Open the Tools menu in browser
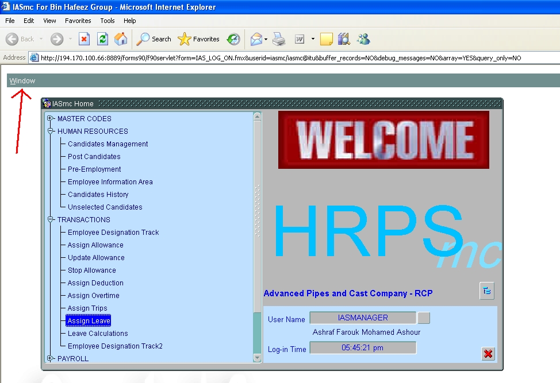The image size is (560, 383). pos(108,21)
